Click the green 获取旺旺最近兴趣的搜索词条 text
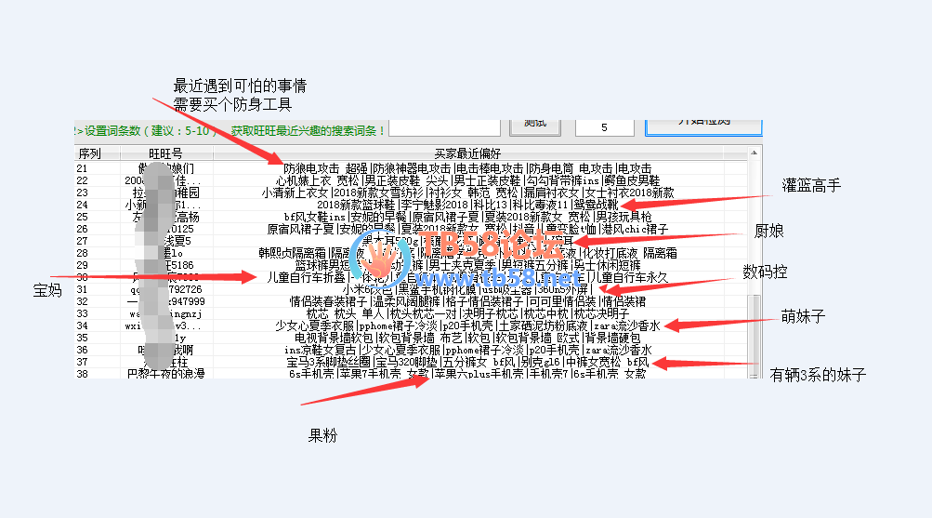 click(x=305, y=129)
